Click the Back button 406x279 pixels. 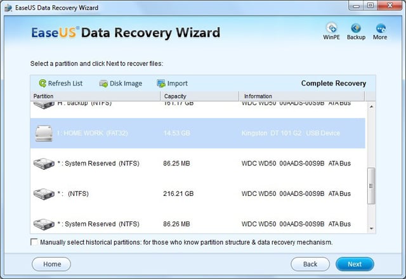310,264
